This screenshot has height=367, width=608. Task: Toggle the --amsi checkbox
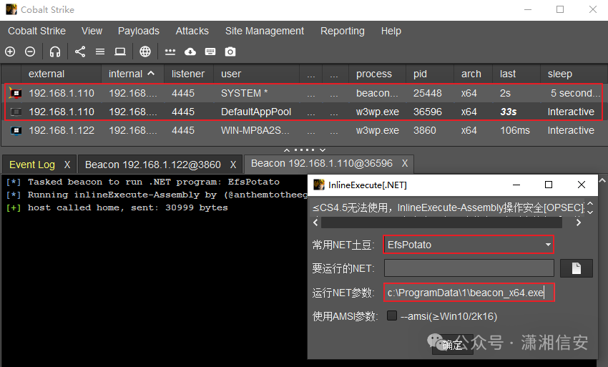pyautogui.click(x=392, y=315)
